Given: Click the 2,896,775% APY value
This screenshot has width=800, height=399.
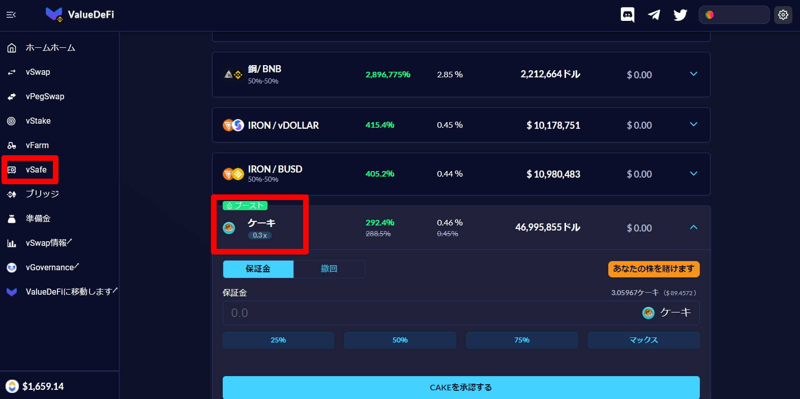Looking at the screenshot, I should [388, 74].
